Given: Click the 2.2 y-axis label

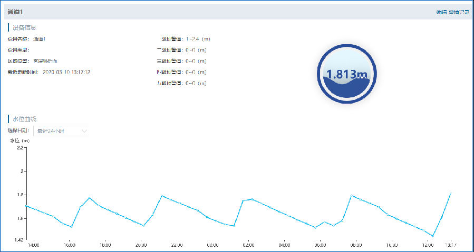Looking at the screenshot, I should 20,148.
